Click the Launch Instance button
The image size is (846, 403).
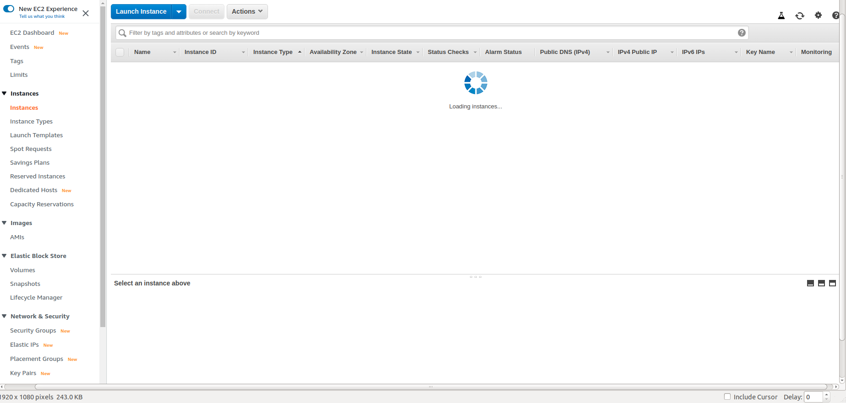click(141, 11)
